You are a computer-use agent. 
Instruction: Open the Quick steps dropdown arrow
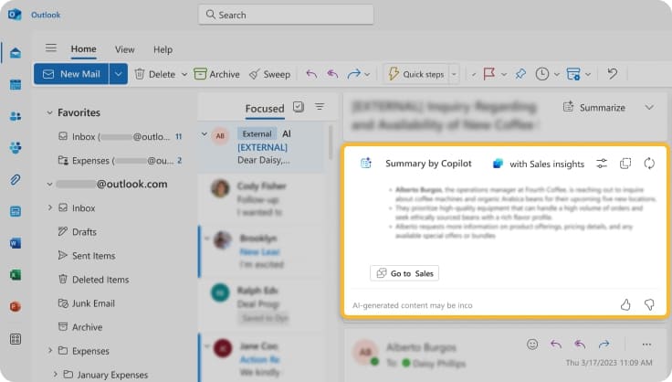pyautogui.click(x=454, y=75)
